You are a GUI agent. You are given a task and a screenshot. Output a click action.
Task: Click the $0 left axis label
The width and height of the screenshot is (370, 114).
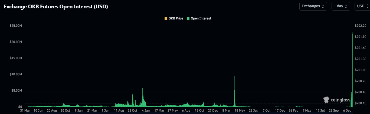[20, 107]
